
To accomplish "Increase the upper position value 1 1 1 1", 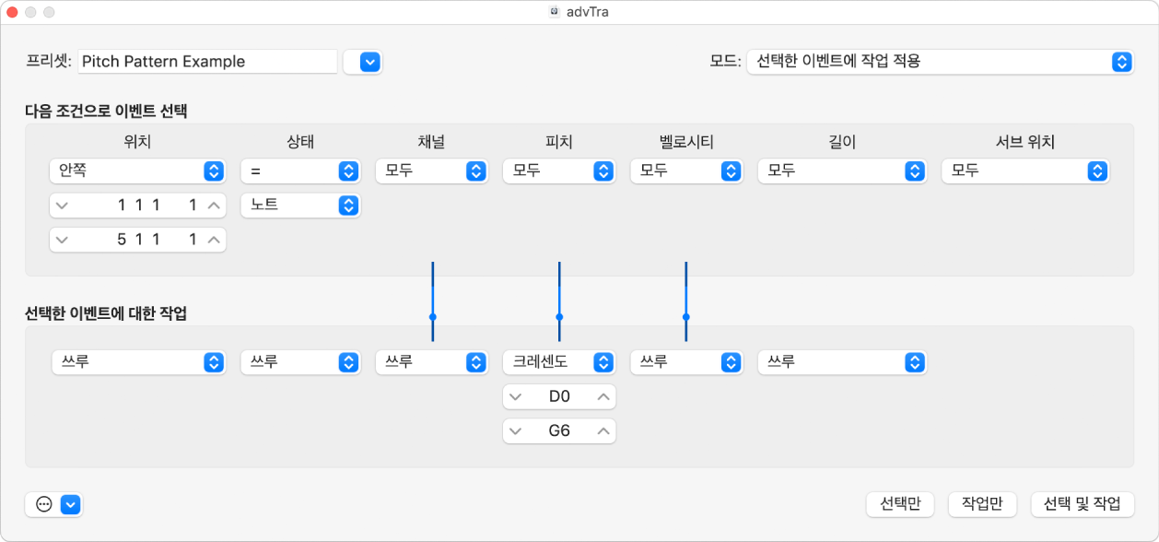I will [214, 206].
